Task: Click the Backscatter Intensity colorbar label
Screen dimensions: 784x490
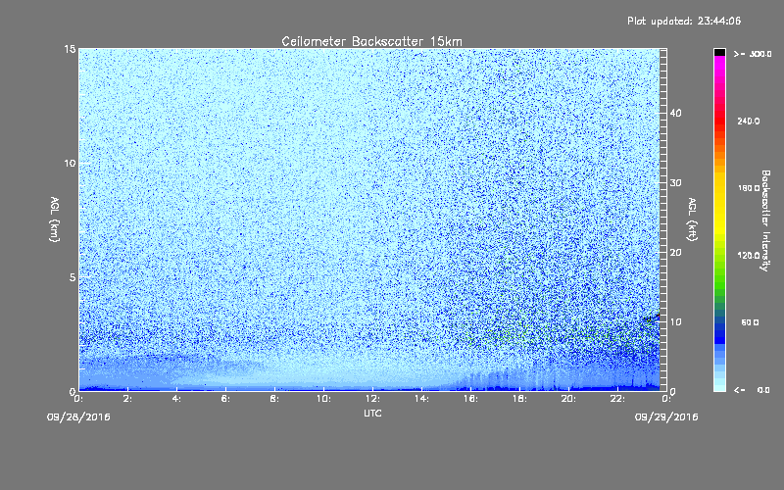Action: point(765,220)
